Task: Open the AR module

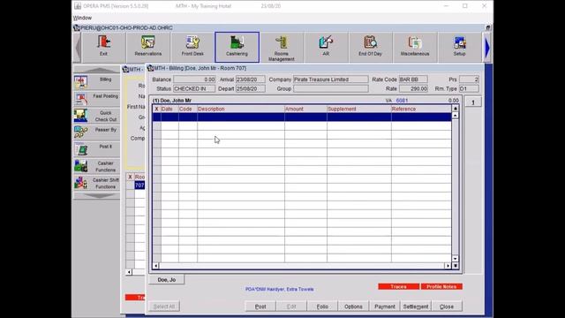Action: coord(326,47)
